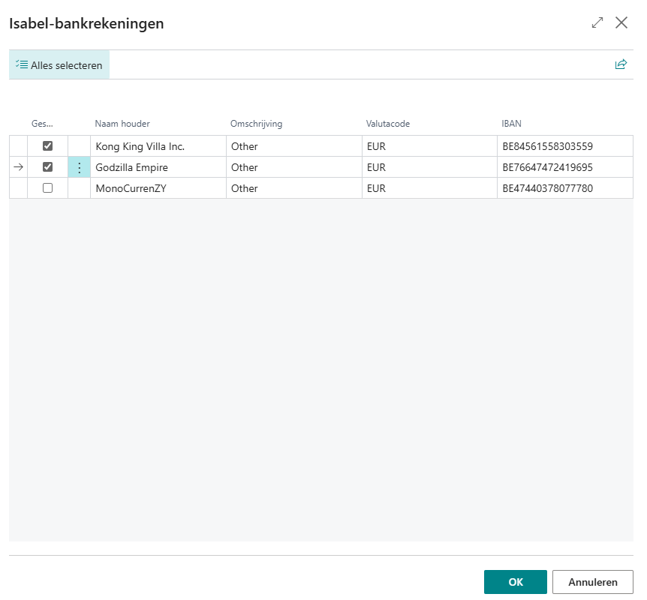Click the Valutacode column header

point(388,124)
